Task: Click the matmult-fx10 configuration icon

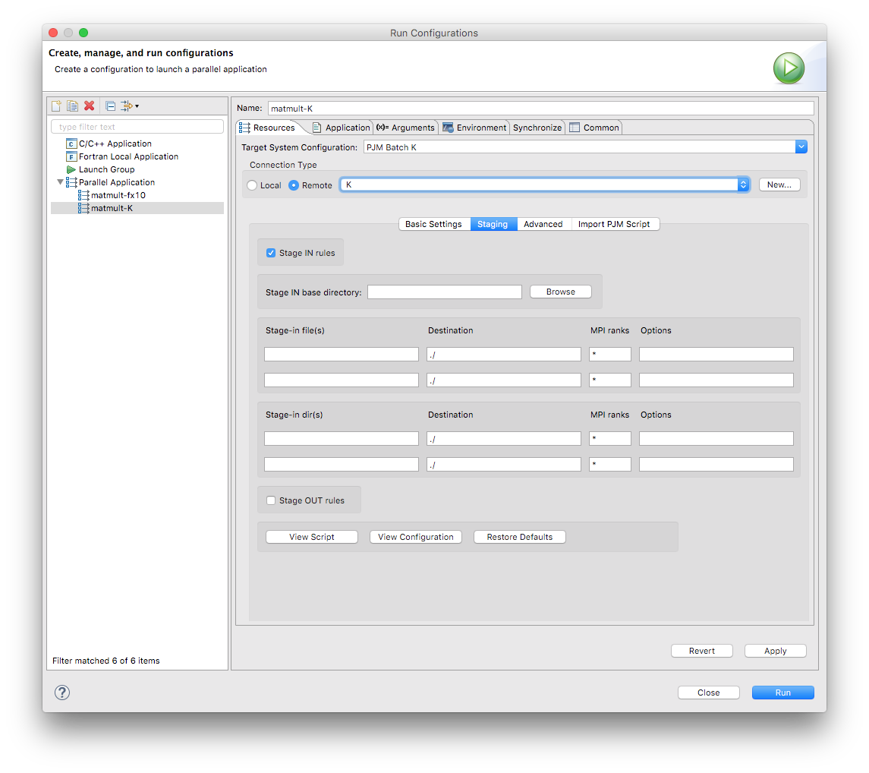Action: point(83,195)
